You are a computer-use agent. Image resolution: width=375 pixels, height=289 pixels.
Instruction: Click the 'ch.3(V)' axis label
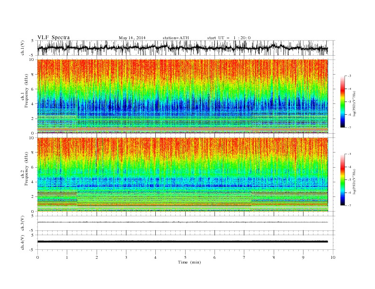pyautogui.click(x=23, y=223)
